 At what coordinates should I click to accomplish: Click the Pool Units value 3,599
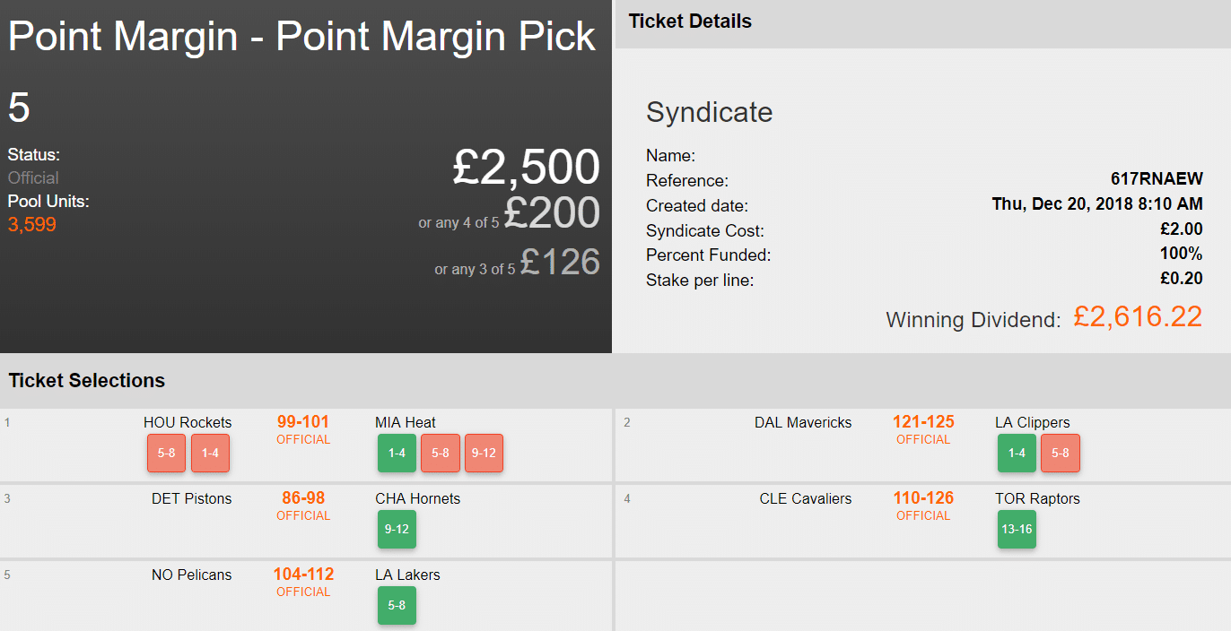32,225
